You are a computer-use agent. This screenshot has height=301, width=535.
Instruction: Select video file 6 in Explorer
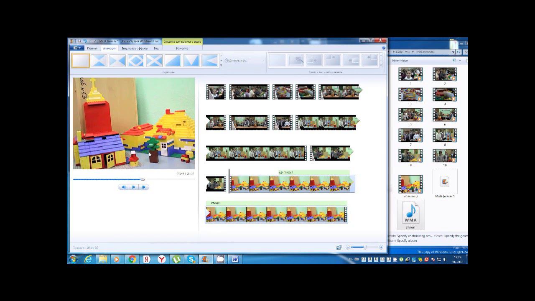click(x=445, y=115)
